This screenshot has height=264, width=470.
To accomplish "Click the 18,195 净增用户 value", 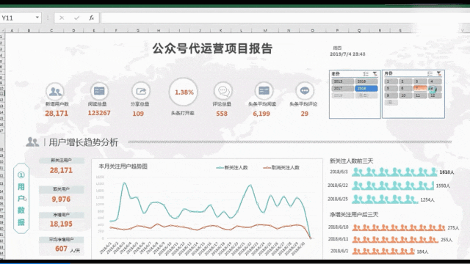I will click(61, 224).
